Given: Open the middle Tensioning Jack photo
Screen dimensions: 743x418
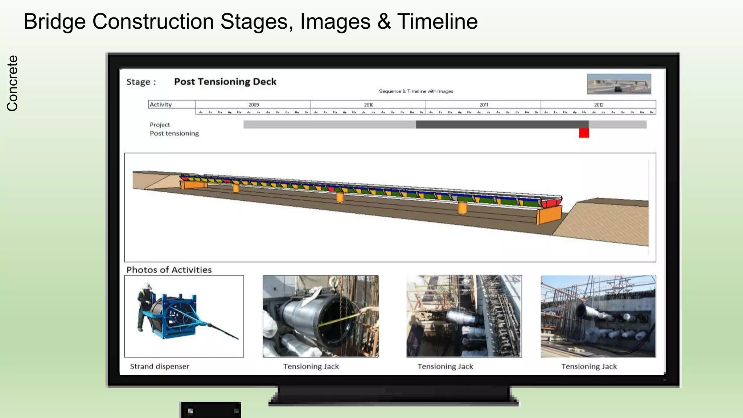Looking at the screenshot, I should [x=464, y=316].
